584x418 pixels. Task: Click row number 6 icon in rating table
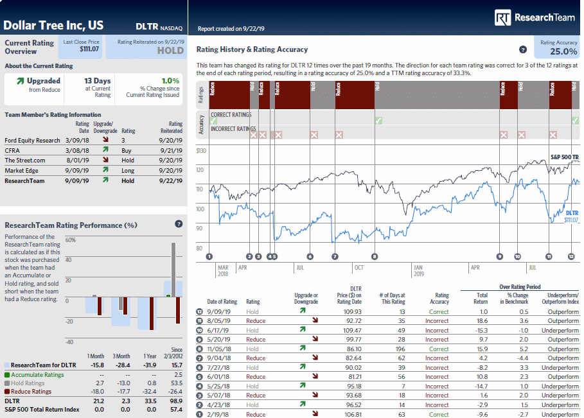(x=200, y=367)
